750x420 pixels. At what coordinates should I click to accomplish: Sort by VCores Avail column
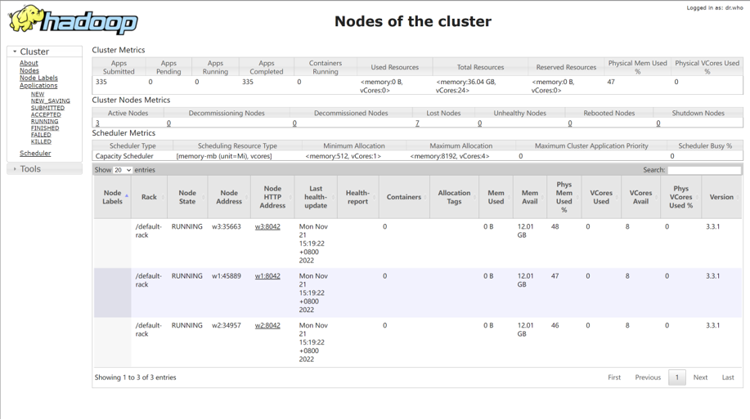641,197
